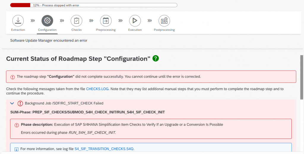Collapse the Background Job /SDF/RC_START_CHECK section

[x=12, y=103]
